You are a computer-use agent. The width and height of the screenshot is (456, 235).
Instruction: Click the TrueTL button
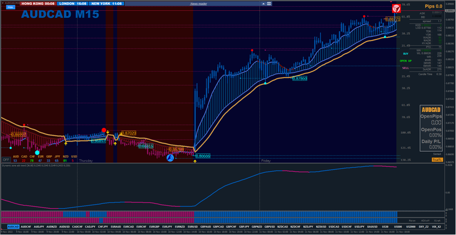(437, 160)
